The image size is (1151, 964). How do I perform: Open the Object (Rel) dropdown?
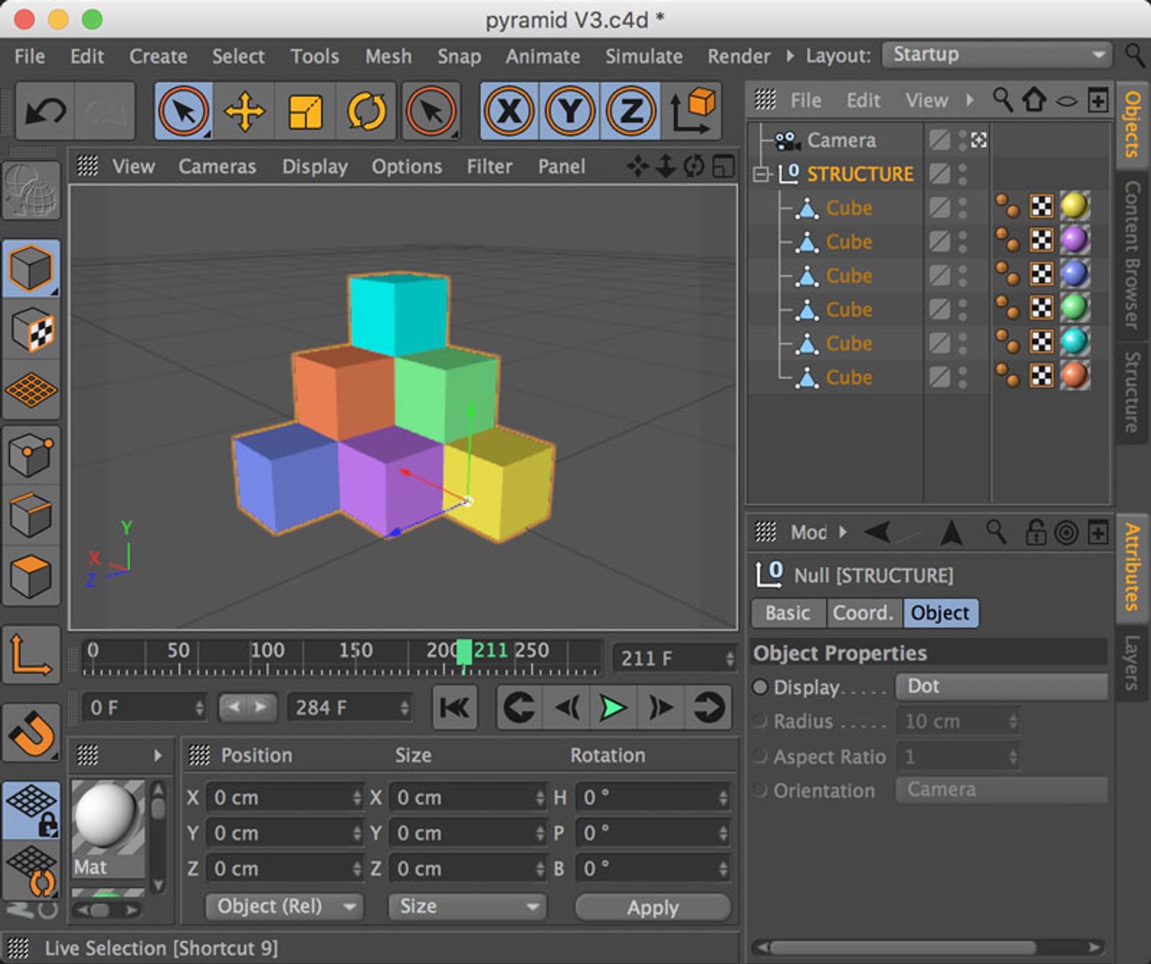point(285,906)
